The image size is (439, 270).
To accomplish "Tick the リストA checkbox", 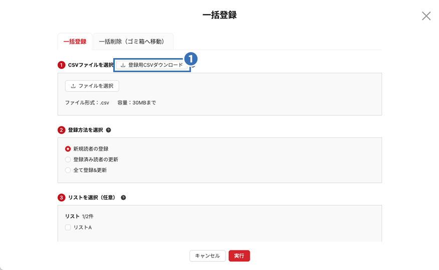I will pos(68,227).
